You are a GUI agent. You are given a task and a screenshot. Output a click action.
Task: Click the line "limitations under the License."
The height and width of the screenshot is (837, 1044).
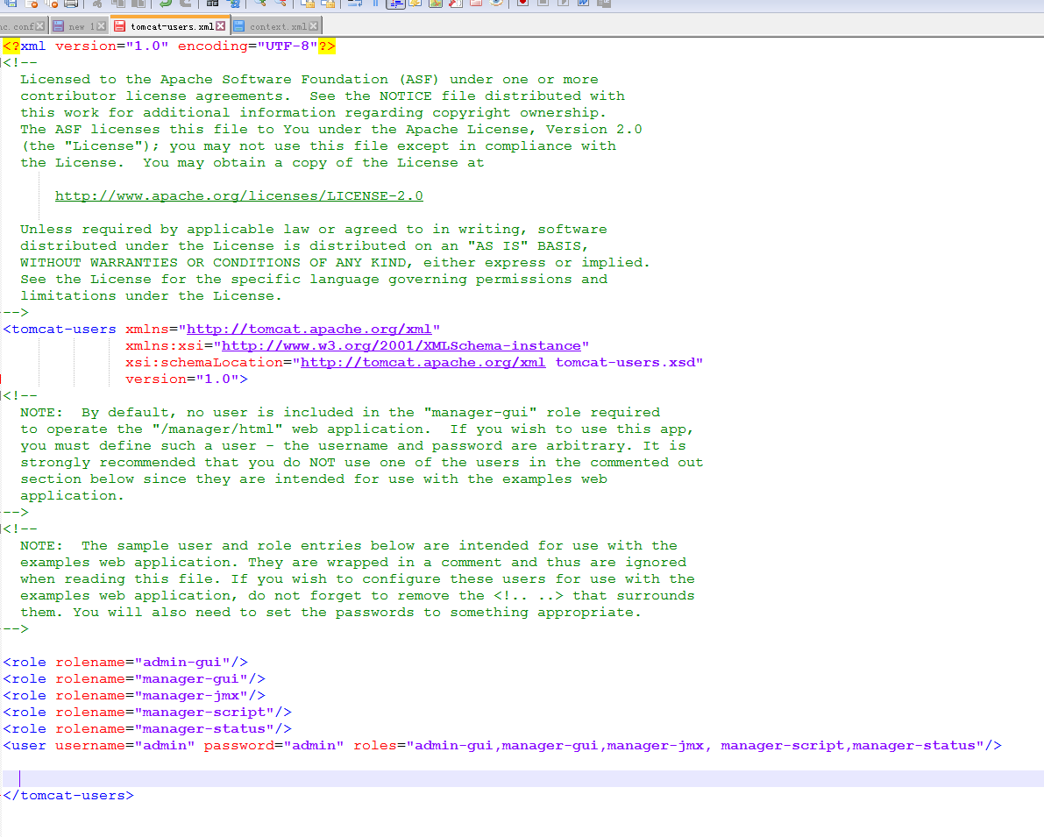151,295
